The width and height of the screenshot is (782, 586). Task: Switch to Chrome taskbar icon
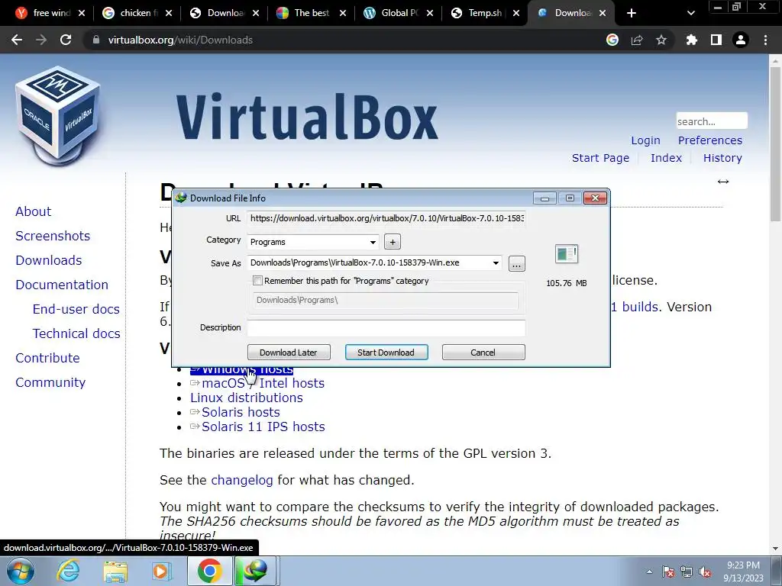[209, 571]
